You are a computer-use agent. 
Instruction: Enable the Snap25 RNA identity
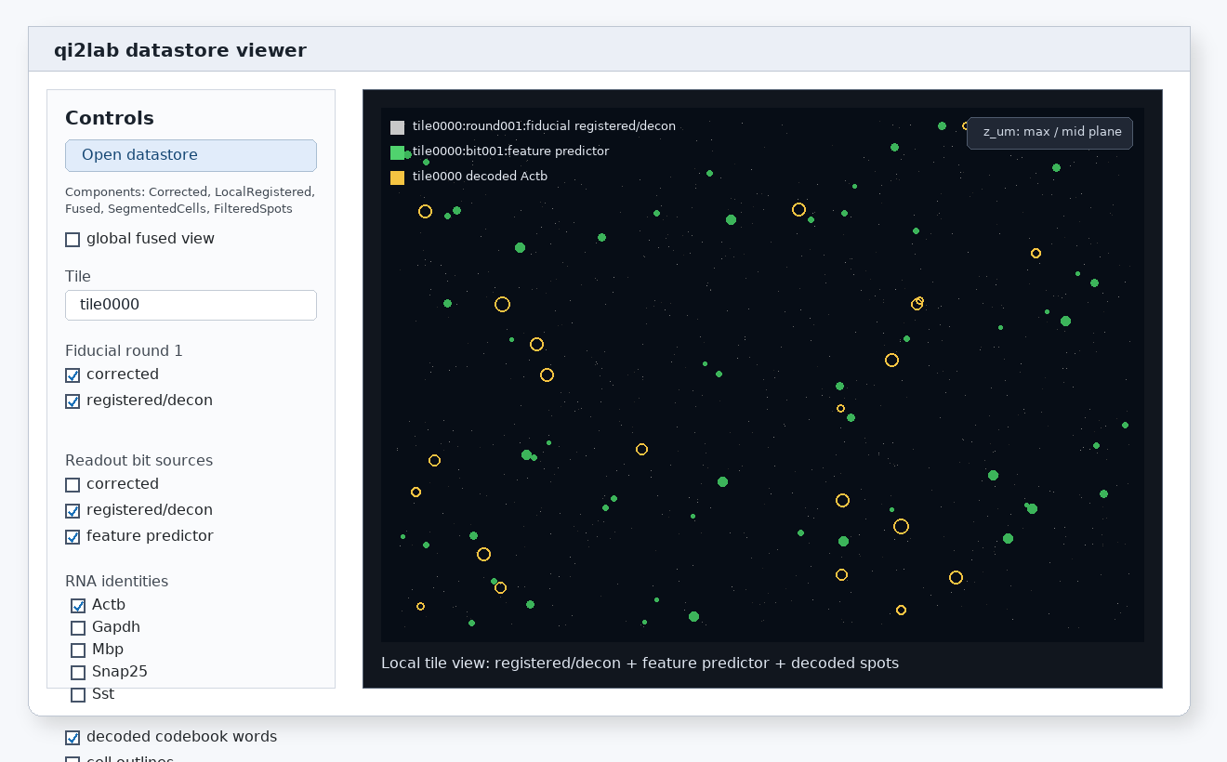(x=78, y=673)
